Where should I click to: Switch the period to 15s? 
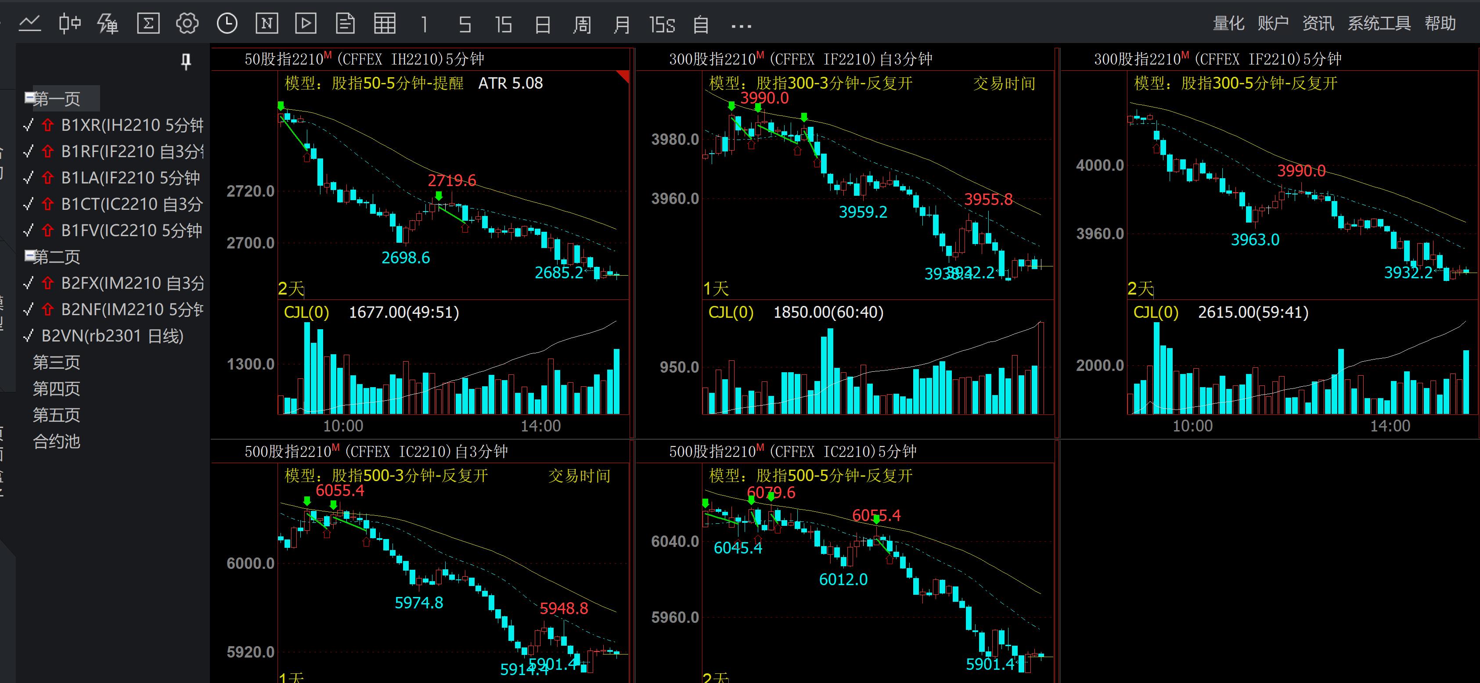[x=662, y=25]
